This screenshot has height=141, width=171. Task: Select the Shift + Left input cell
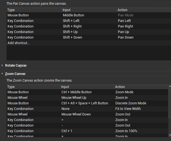pos(71,21)
